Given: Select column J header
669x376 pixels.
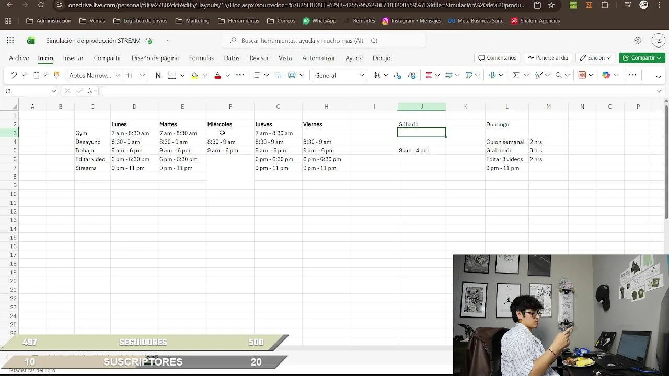Looking at the screenshot, I should (x=422, y=107).
